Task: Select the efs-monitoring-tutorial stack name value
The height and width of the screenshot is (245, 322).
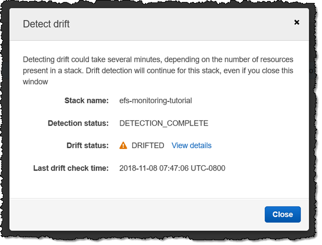Action: (156, 101)
